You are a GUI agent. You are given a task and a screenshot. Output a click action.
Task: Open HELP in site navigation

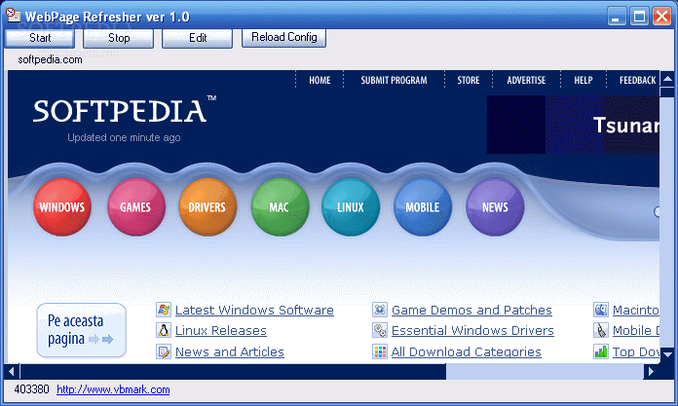pos(584,80)
